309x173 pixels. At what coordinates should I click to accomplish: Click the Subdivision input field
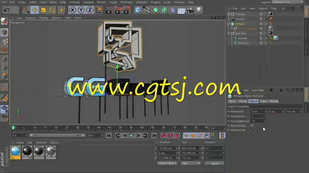(259, 116)
